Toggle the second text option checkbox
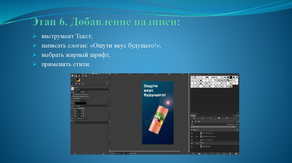The image size is (292, 163). [x=72, y=97]
